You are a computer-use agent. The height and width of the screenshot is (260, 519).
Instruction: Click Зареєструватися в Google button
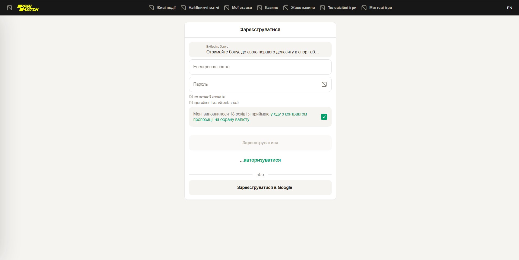tap(260, 188)
